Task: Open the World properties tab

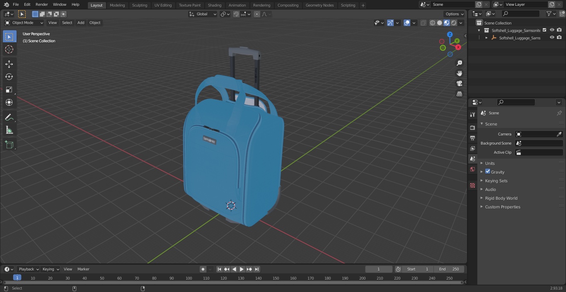Action: [x=472, y=169]
